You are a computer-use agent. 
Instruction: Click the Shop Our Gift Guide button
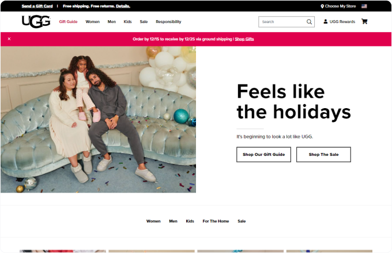point(264,155)
